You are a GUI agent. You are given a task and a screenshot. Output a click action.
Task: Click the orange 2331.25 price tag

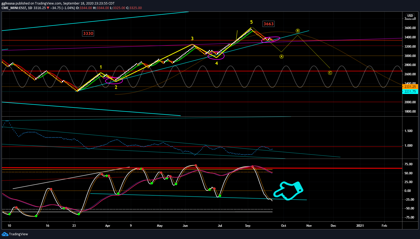pos(410,87)
